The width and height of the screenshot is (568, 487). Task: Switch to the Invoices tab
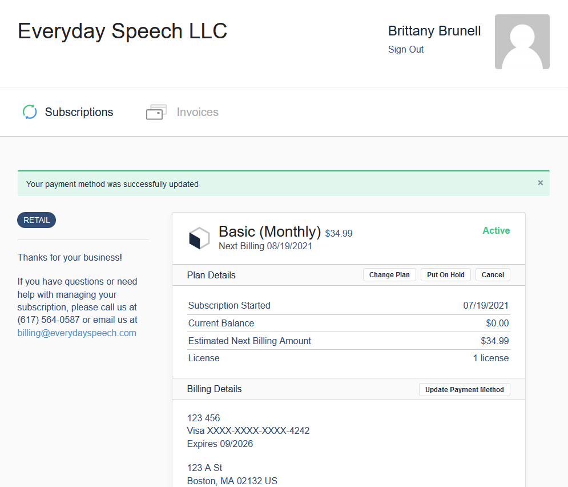tap(198, 112)
